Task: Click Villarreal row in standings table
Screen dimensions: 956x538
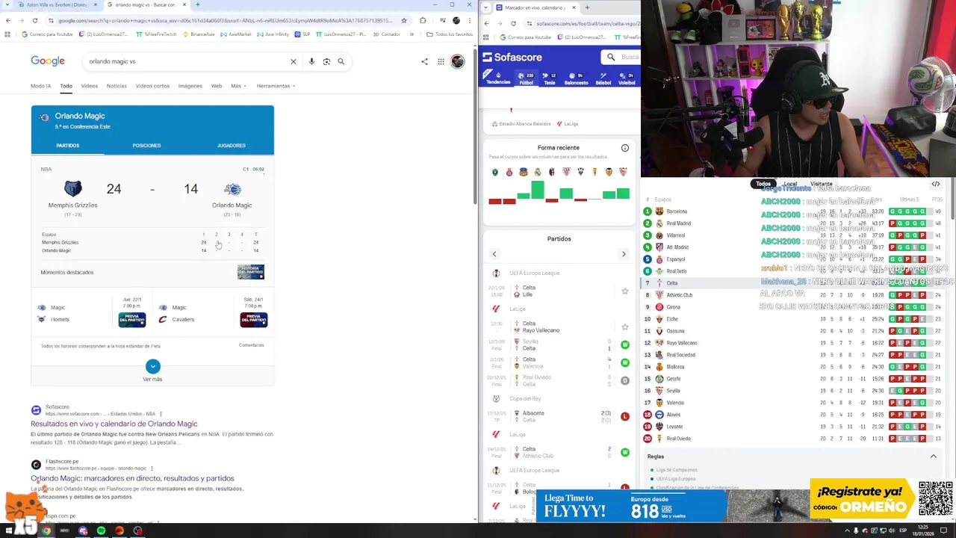Action: click(x=793, y=235)
